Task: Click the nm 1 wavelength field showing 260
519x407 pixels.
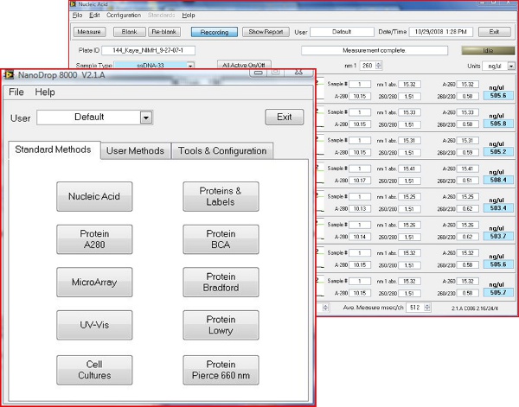Action: (x=368, y=66)
